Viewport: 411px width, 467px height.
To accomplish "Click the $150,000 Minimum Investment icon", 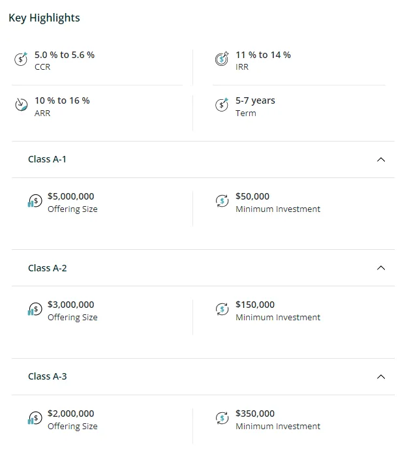I will pyautogui.click(x=222, y=309).
